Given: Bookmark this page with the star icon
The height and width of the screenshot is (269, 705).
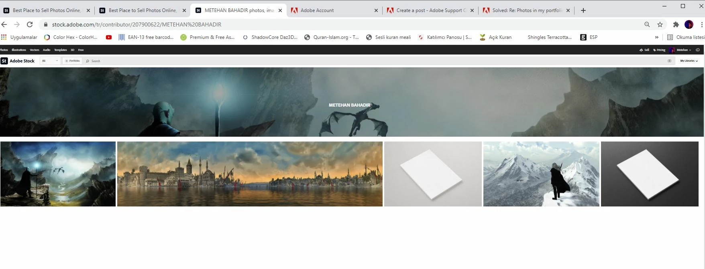Looking at the screenshot, I should (660, 24).
